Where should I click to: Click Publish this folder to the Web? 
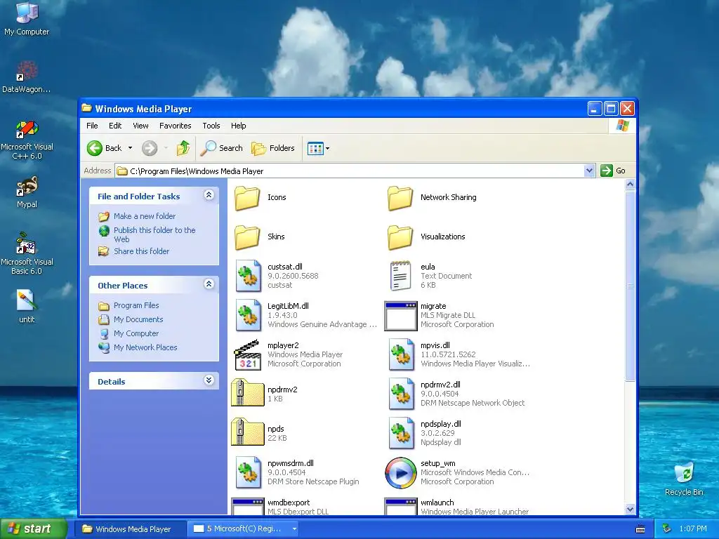click(x=154, y=234)
